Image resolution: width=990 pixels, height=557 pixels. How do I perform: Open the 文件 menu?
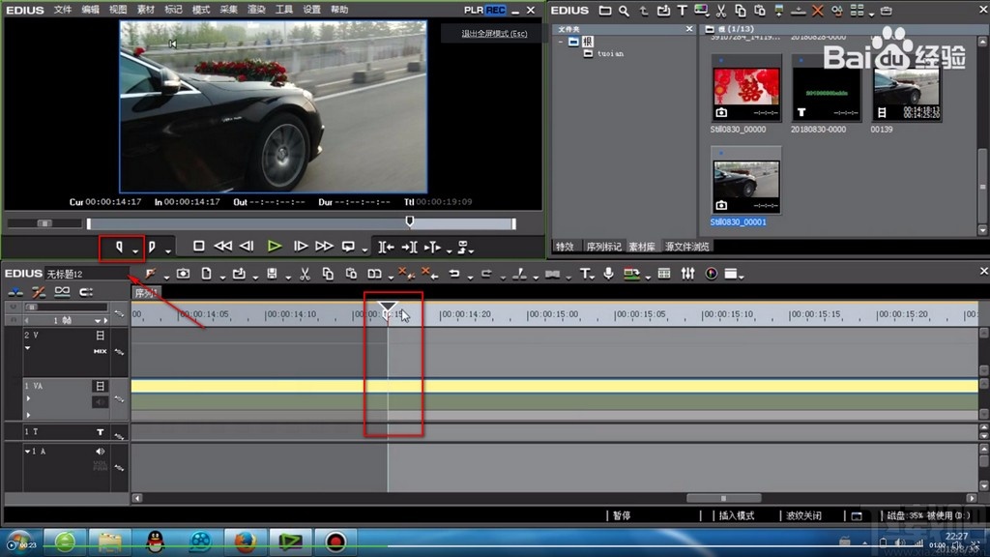point(63,10)
